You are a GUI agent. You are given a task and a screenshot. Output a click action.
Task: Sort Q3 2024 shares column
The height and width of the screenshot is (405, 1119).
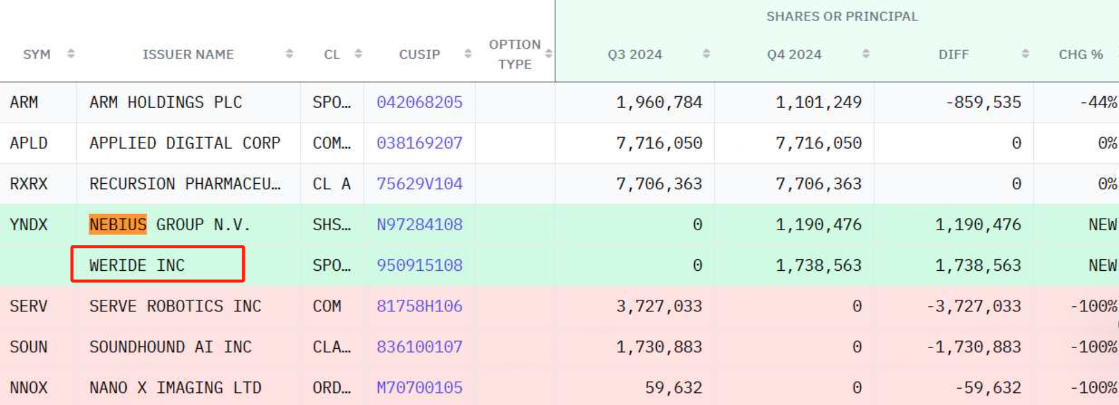pyautogui.click(x=706, y=54)
